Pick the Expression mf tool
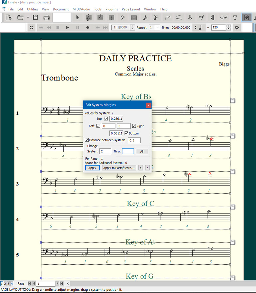The image size is (256, 293). tap(201, 18)
